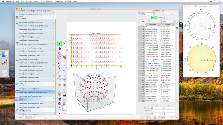Click the help question mark button
Viewport: 223px width, 125px height.
(x=176, y=118)
